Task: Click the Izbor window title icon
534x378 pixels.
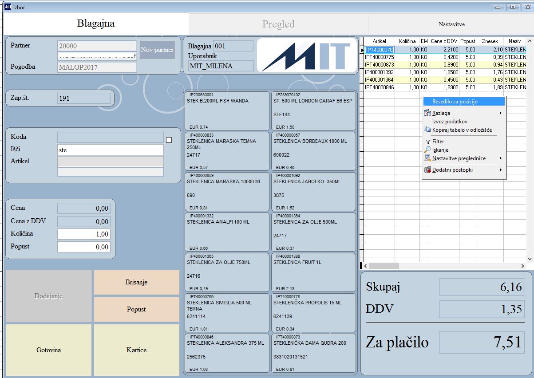Action: pos(8,7)
